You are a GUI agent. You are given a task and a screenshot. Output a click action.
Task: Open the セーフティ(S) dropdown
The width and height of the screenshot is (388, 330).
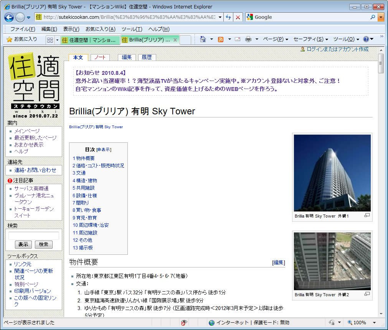click(x=310, y=39)
